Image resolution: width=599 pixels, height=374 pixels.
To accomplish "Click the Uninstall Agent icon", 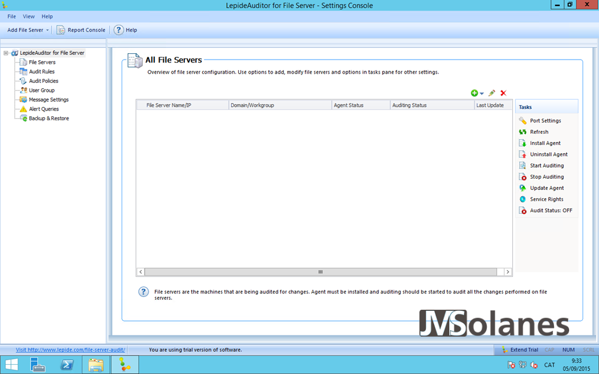I will point(522,154).
